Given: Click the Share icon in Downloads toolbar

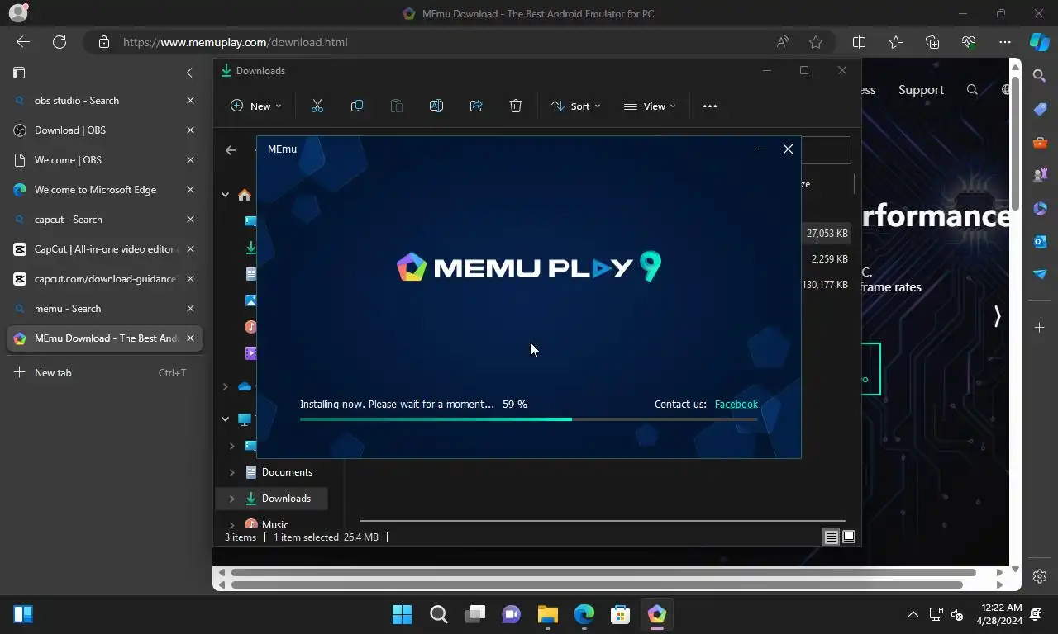Looking at the screenshot, I should coord(476,106).
